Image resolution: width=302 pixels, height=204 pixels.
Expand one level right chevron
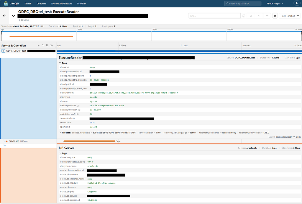[43, 45]
